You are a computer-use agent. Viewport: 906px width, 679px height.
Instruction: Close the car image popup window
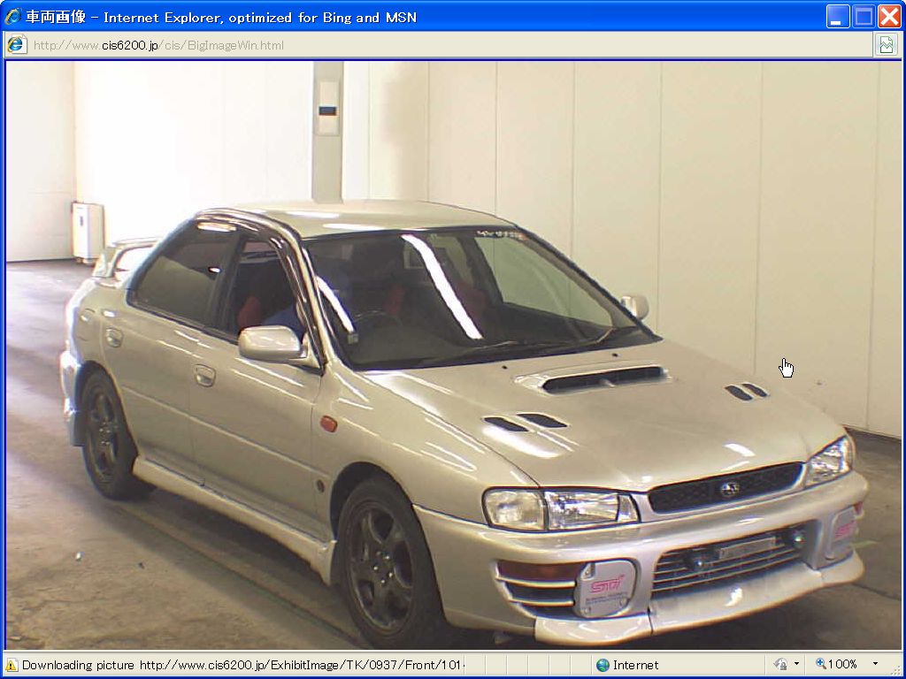pyautogui.click(x=889, y=17)
